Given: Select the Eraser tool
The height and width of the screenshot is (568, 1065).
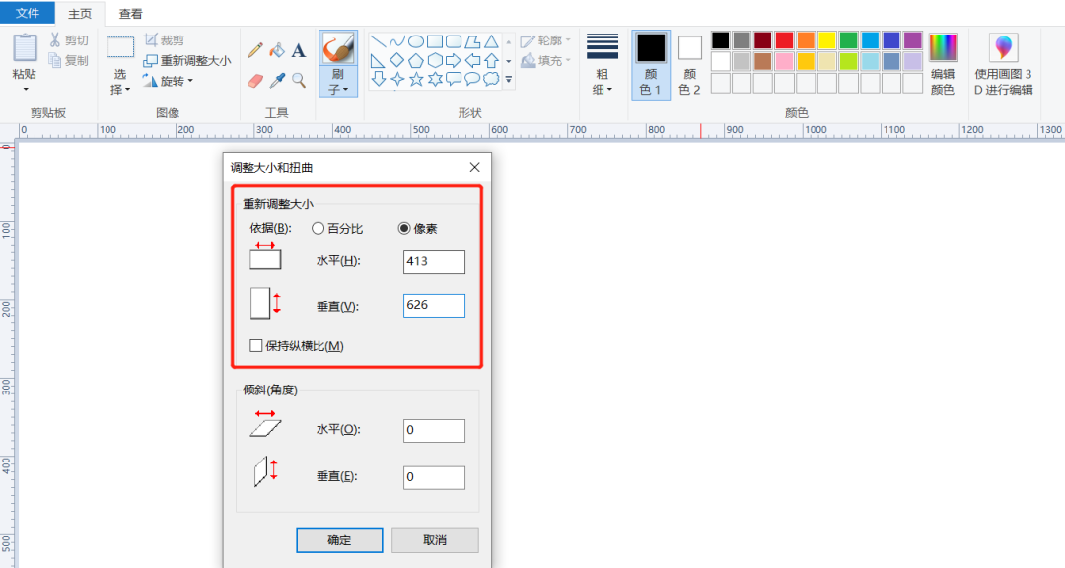Looking at the screenshot, I should pos(254,79).
